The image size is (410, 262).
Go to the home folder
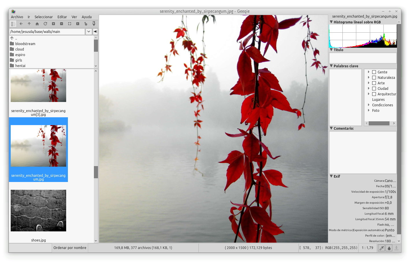coord(37,24)
